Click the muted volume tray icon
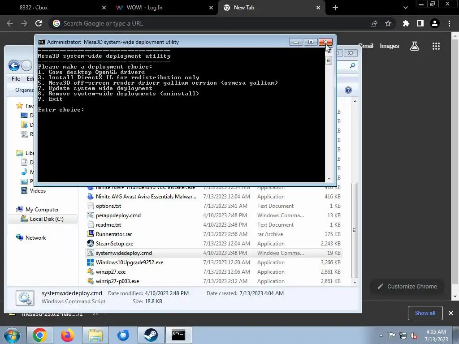Image resolution: width=459 pixels, height=344 pixels. point(414,335)
